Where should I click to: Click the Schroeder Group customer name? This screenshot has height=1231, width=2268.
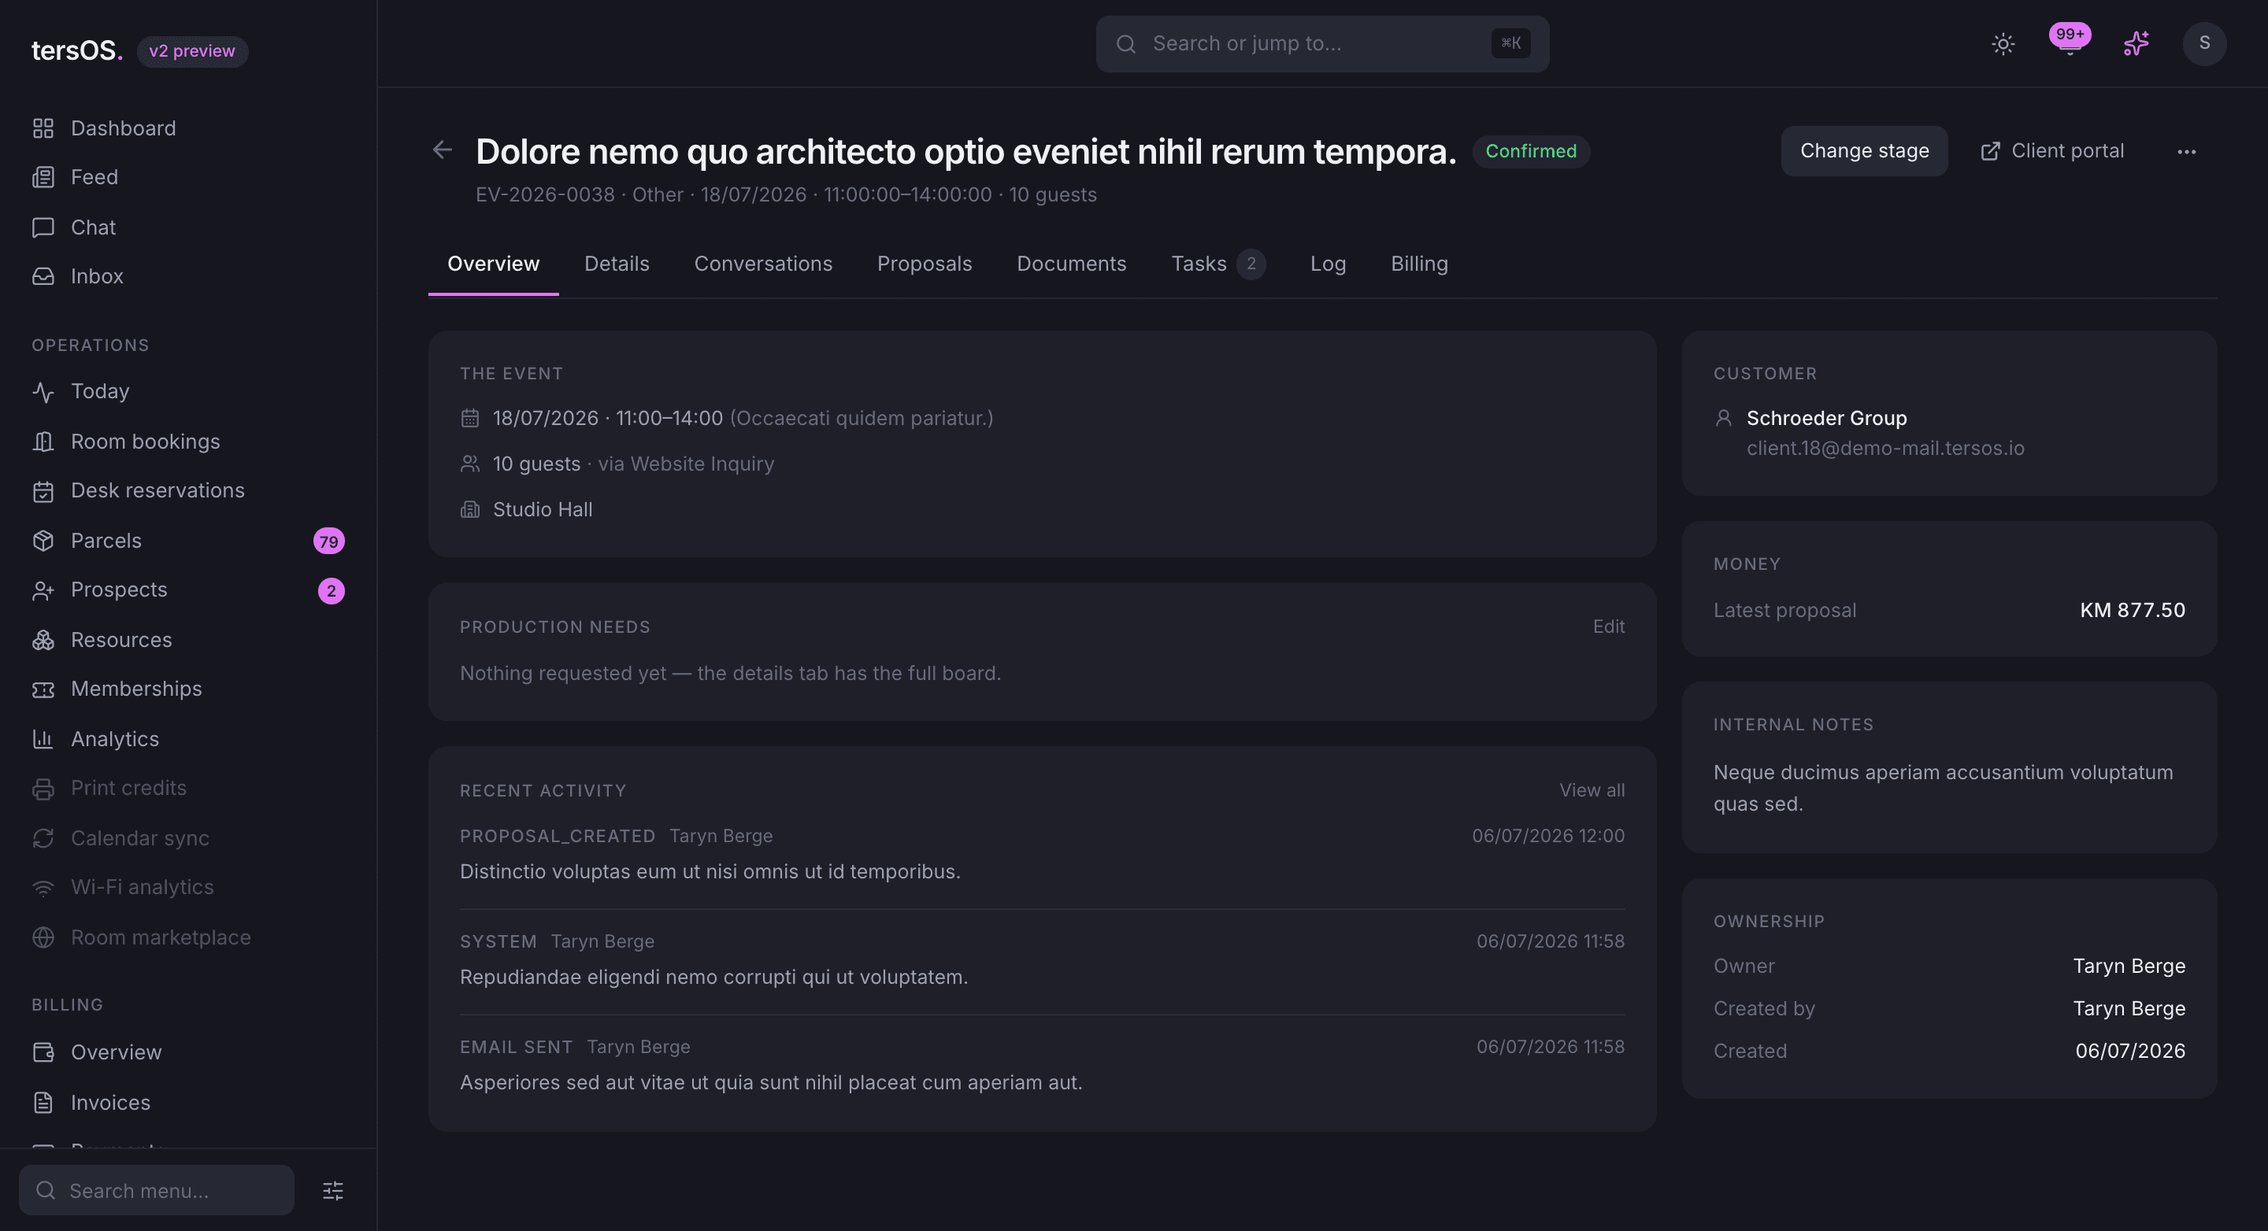tap(1826, 418)
